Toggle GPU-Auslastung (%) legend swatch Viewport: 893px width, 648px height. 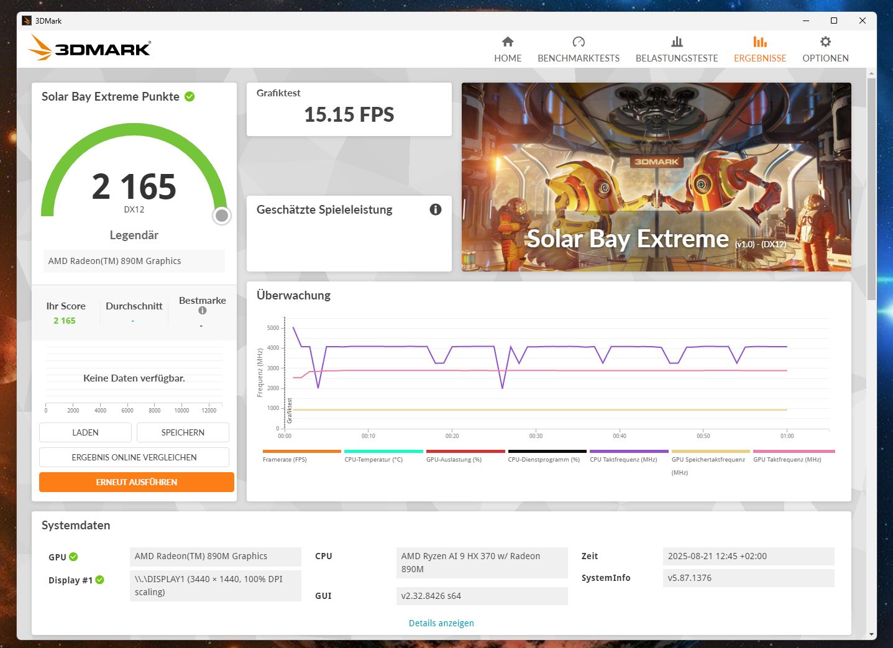coord(465,451)
